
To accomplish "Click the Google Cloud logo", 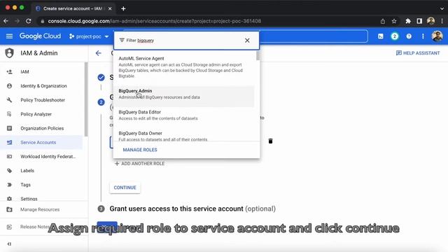I will pyautogui.click(x=40, y=36).
